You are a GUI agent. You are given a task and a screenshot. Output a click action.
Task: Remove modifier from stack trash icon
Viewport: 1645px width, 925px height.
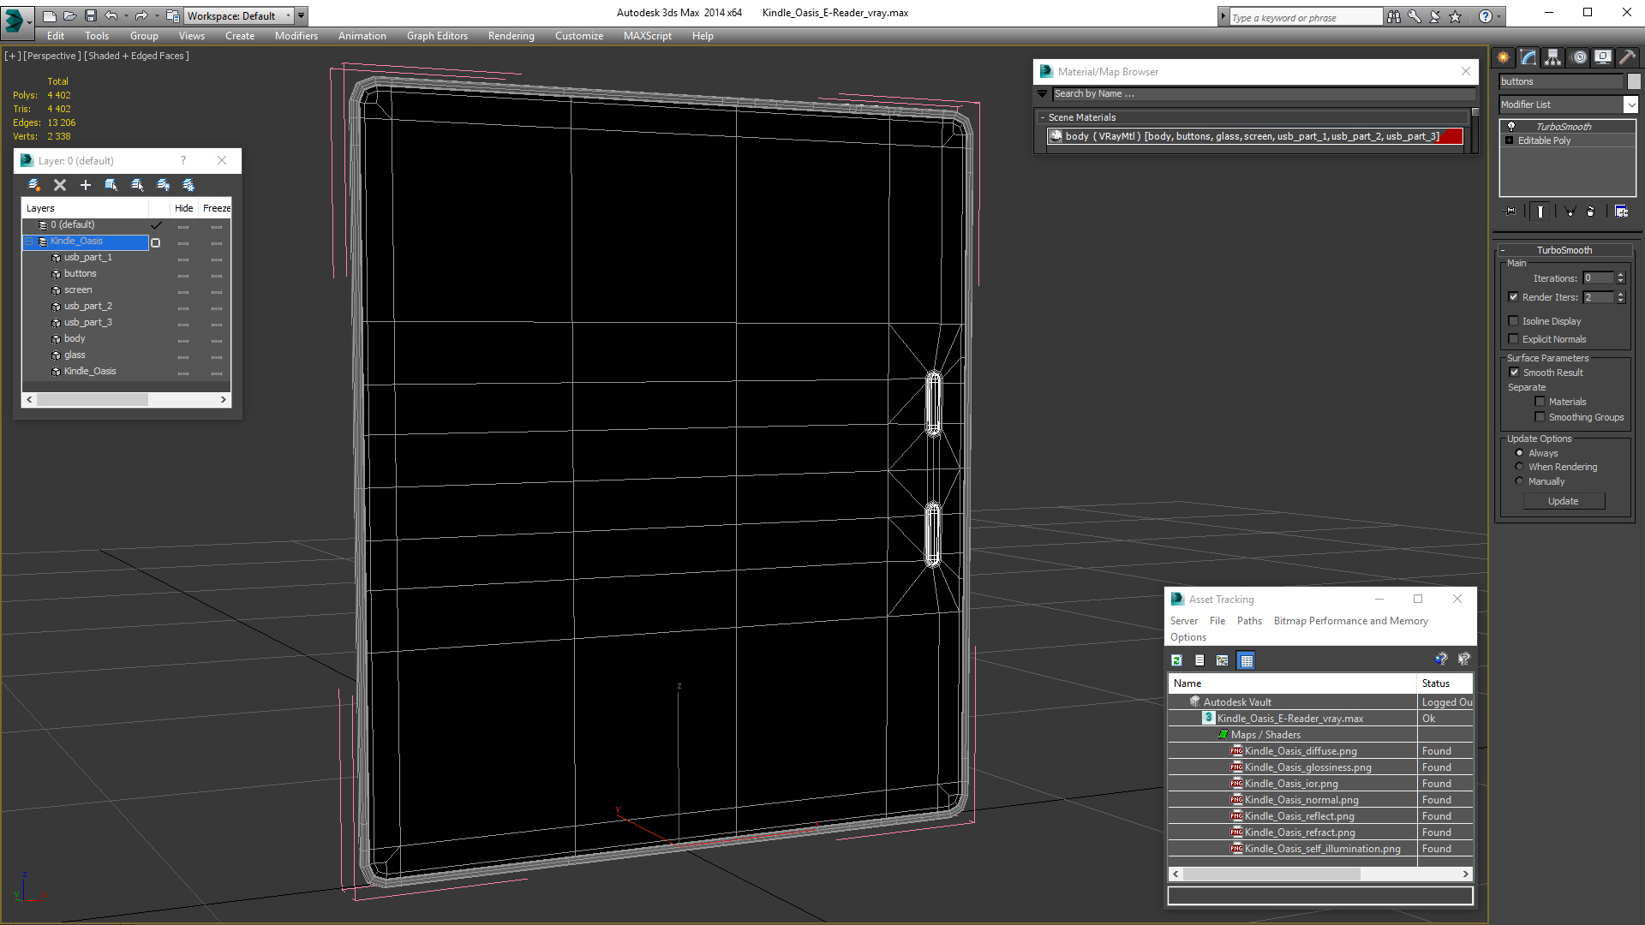pos(1591,211)
